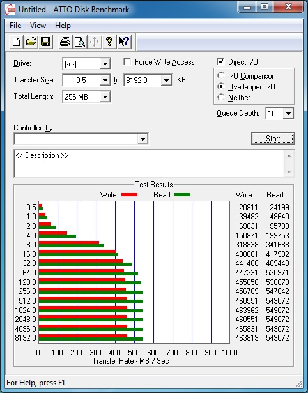Open the File menu
The width and height of the screenshot is (308, 393).
tap(15, 26)
